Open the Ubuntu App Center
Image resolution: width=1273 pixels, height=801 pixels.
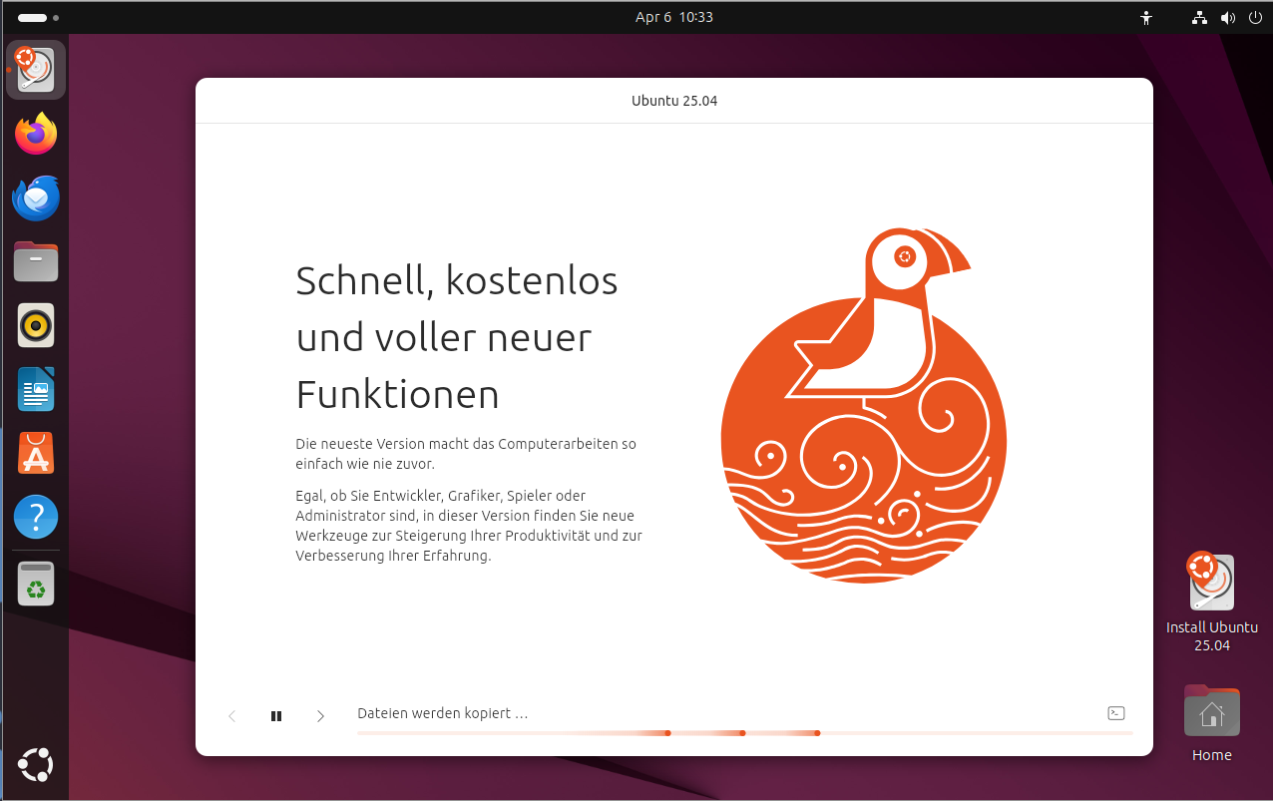pos(36,454)
